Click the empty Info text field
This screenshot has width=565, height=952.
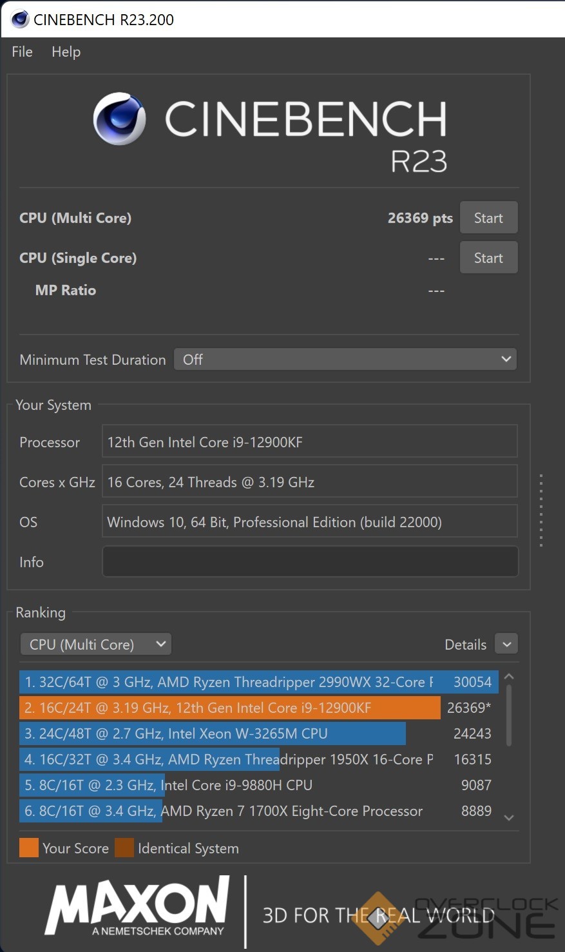[x=310, y=561]
